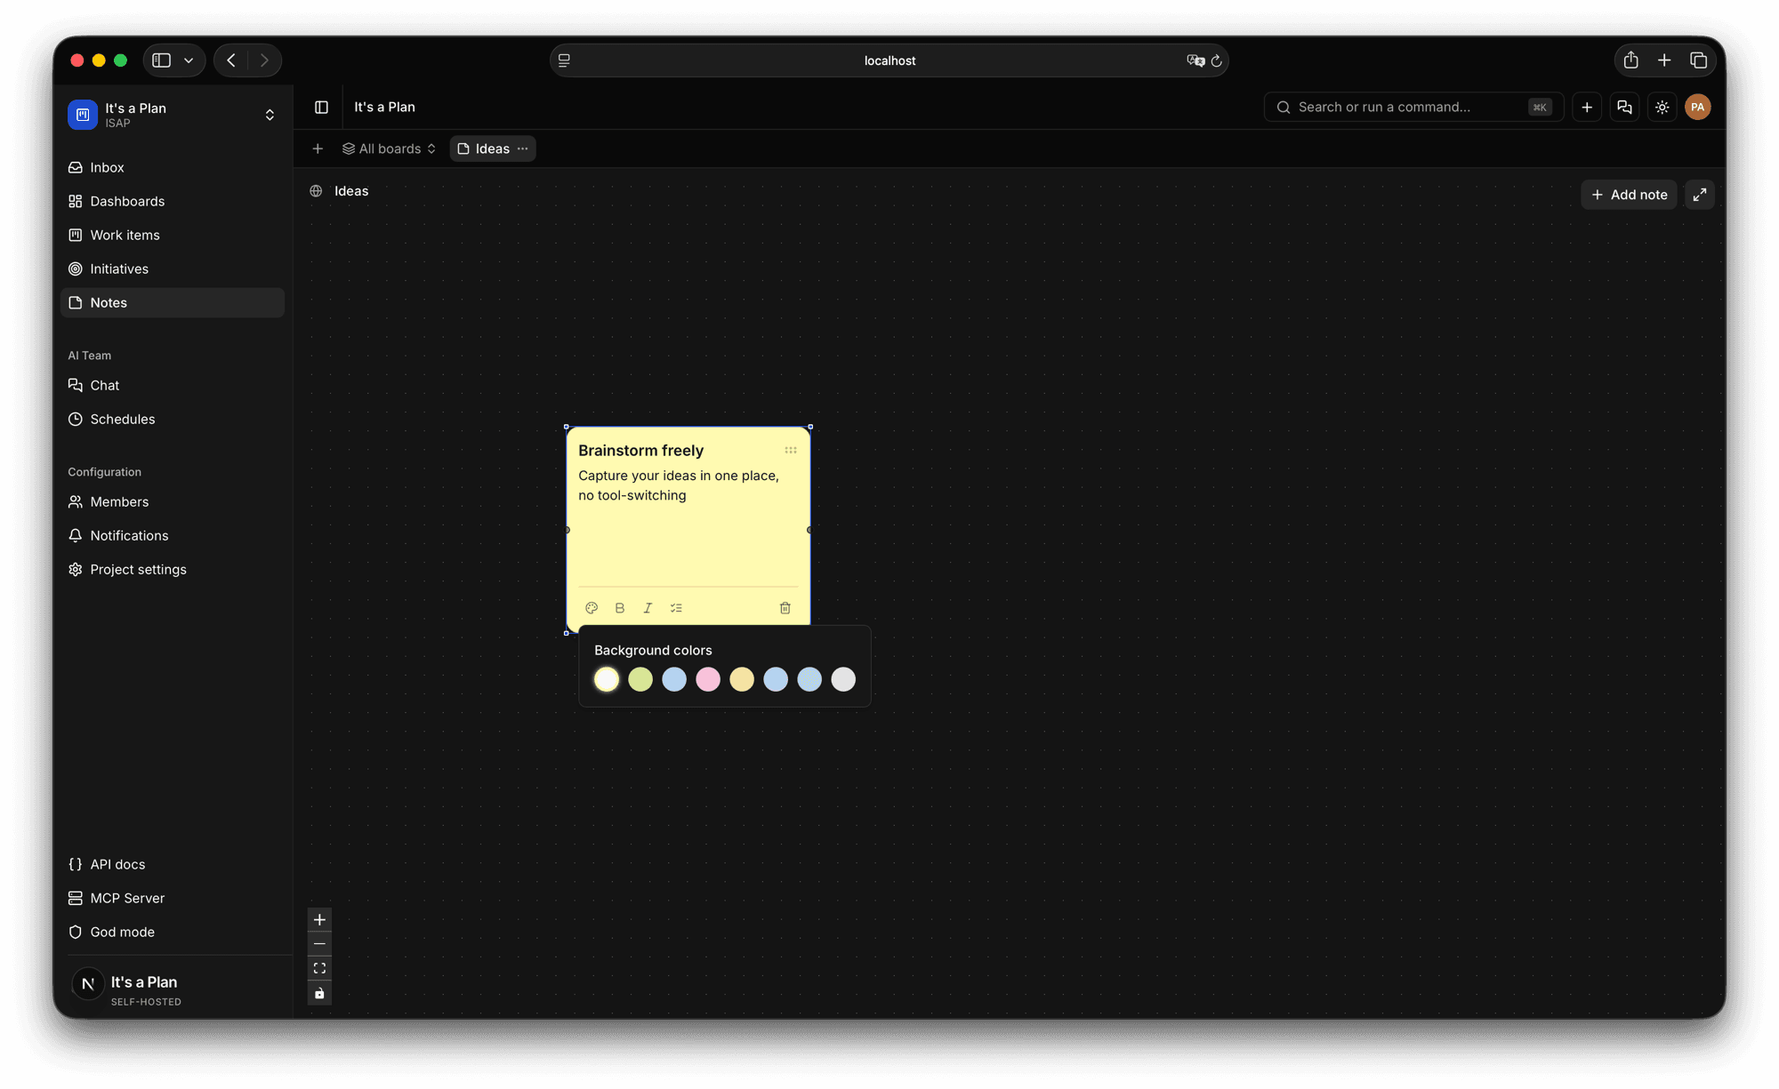This screenshot has height=1089, width=1779.
Task: Click the Add note button
Action: [x=1629, y=195]
